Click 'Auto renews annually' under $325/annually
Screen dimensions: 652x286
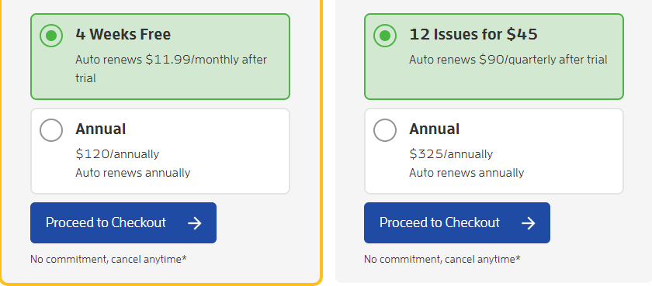[467, 173]
